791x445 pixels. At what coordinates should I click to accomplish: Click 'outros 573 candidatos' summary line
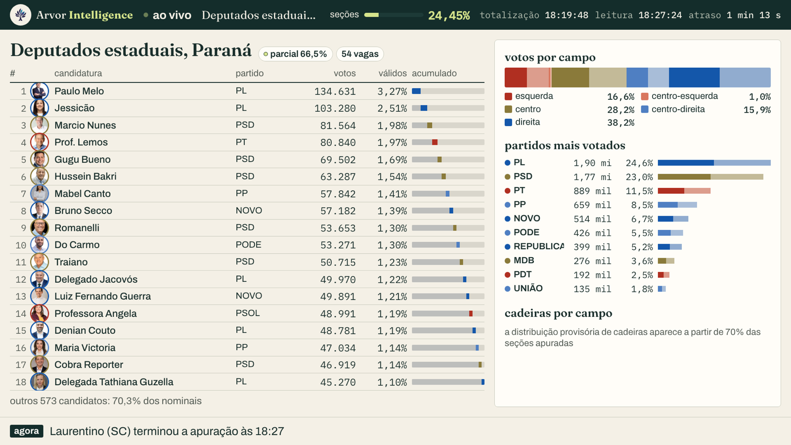point(106,401)
